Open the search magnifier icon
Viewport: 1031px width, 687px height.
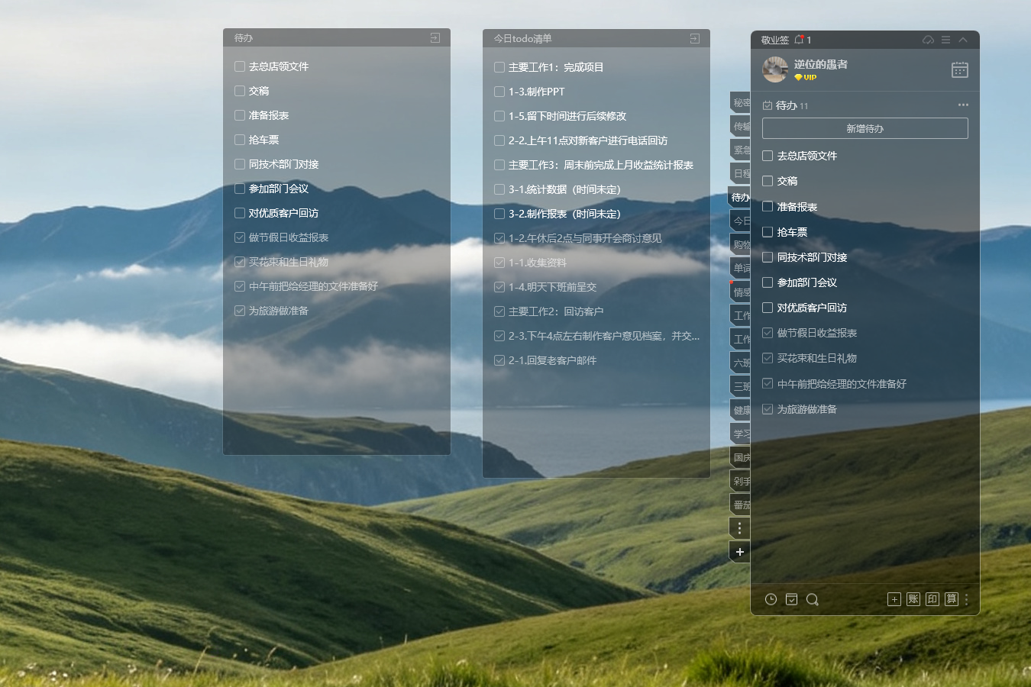pyautogui.click(x=812, y=599)
